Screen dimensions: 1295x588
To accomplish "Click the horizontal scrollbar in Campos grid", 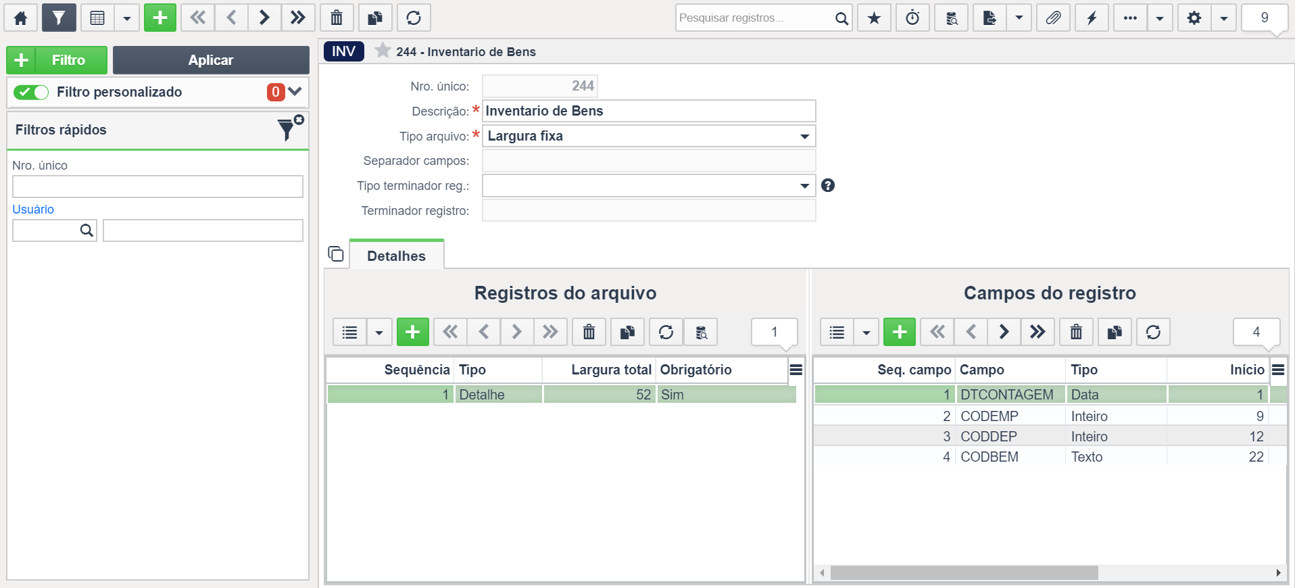I will click(x=964, y=572).
